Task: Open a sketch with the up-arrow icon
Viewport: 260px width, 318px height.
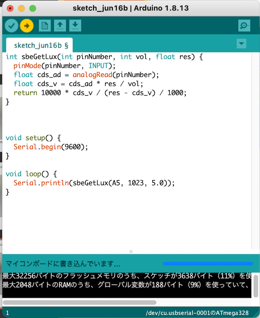Action: (60, 26)
